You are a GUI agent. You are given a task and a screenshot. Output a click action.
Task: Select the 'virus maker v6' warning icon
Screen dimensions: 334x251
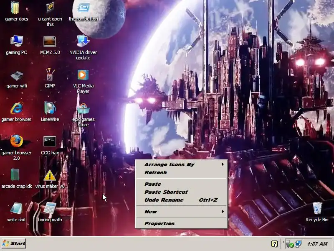point(50,175)
